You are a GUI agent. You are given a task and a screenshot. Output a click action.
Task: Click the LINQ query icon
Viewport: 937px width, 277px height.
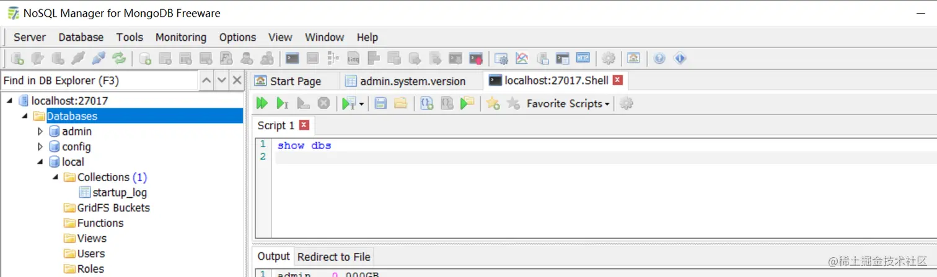click(x=353, y=59)
